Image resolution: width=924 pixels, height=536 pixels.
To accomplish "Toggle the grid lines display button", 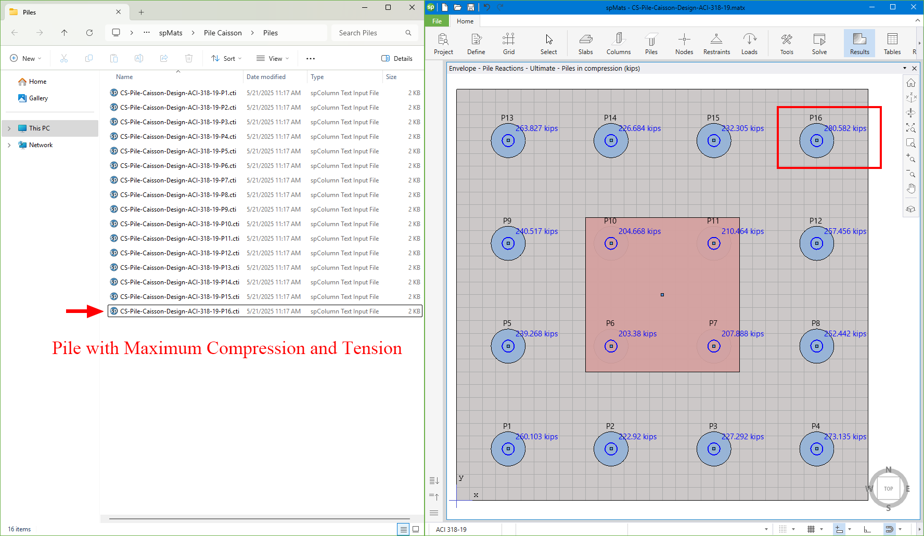I will click(811, 529).
